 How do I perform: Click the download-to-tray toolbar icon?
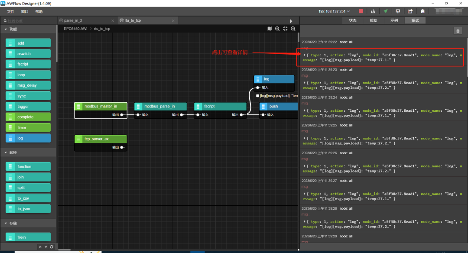click(373, 11)
